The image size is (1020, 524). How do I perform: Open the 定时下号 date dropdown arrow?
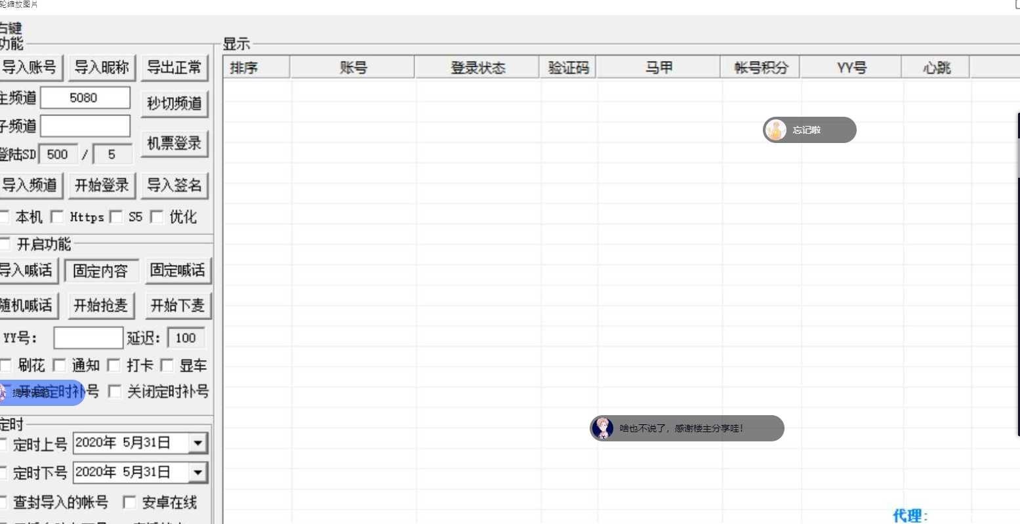click(197, 472)
